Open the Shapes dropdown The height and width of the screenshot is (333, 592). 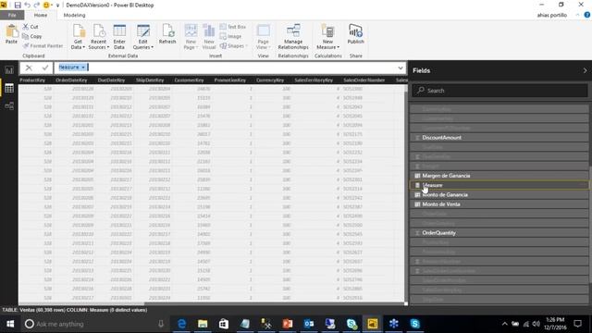(233, 45)
